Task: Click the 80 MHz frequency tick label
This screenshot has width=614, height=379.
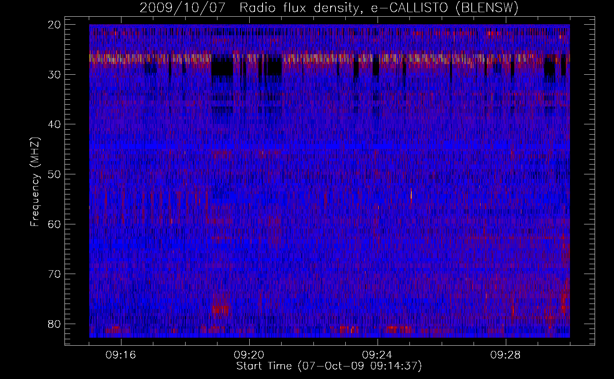Action: 55,324
